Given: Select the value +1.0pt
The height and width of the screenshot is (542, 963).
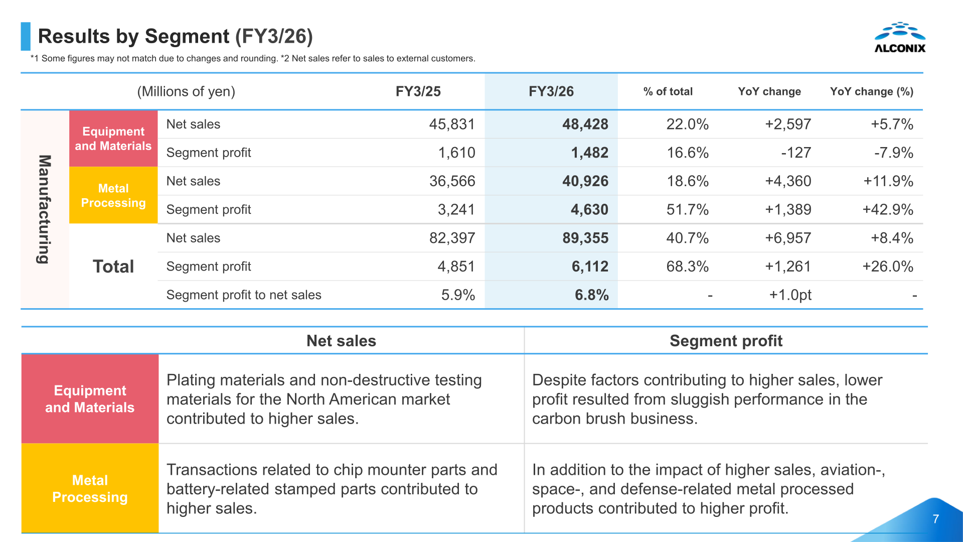Looking at the screenshot, I should 790,295.
